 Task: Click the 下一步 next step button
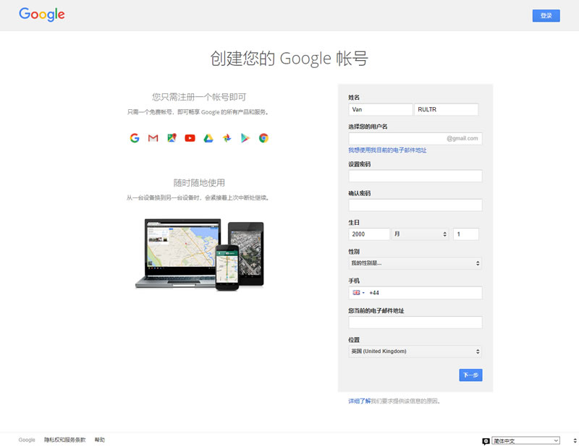click(470, 375)
